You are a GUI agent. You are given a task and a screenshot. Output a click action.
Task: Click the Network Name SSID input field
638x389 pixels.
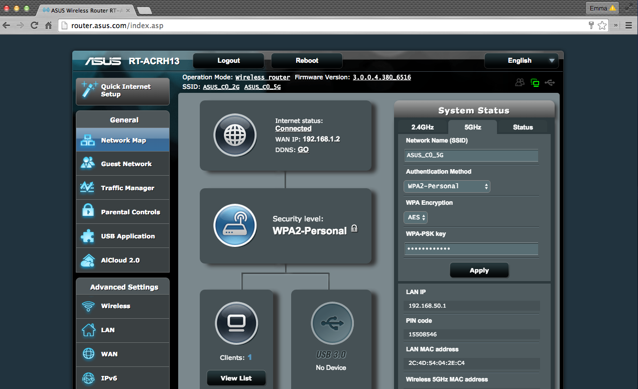tap(471, 155)
